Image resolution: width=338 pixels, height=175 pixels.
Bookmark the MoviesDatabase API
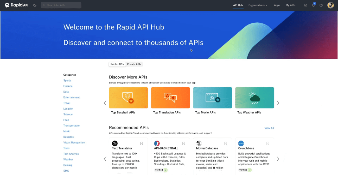[226, 143]
